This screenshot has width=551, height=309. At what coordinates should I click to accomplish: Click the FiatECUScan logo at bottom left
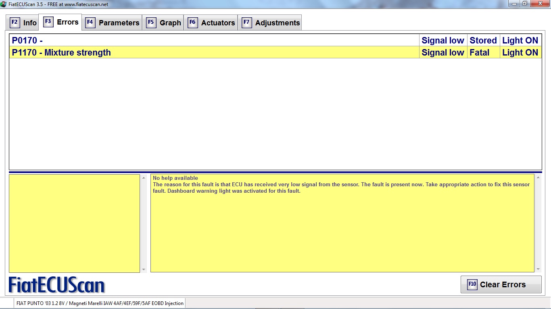56,285
